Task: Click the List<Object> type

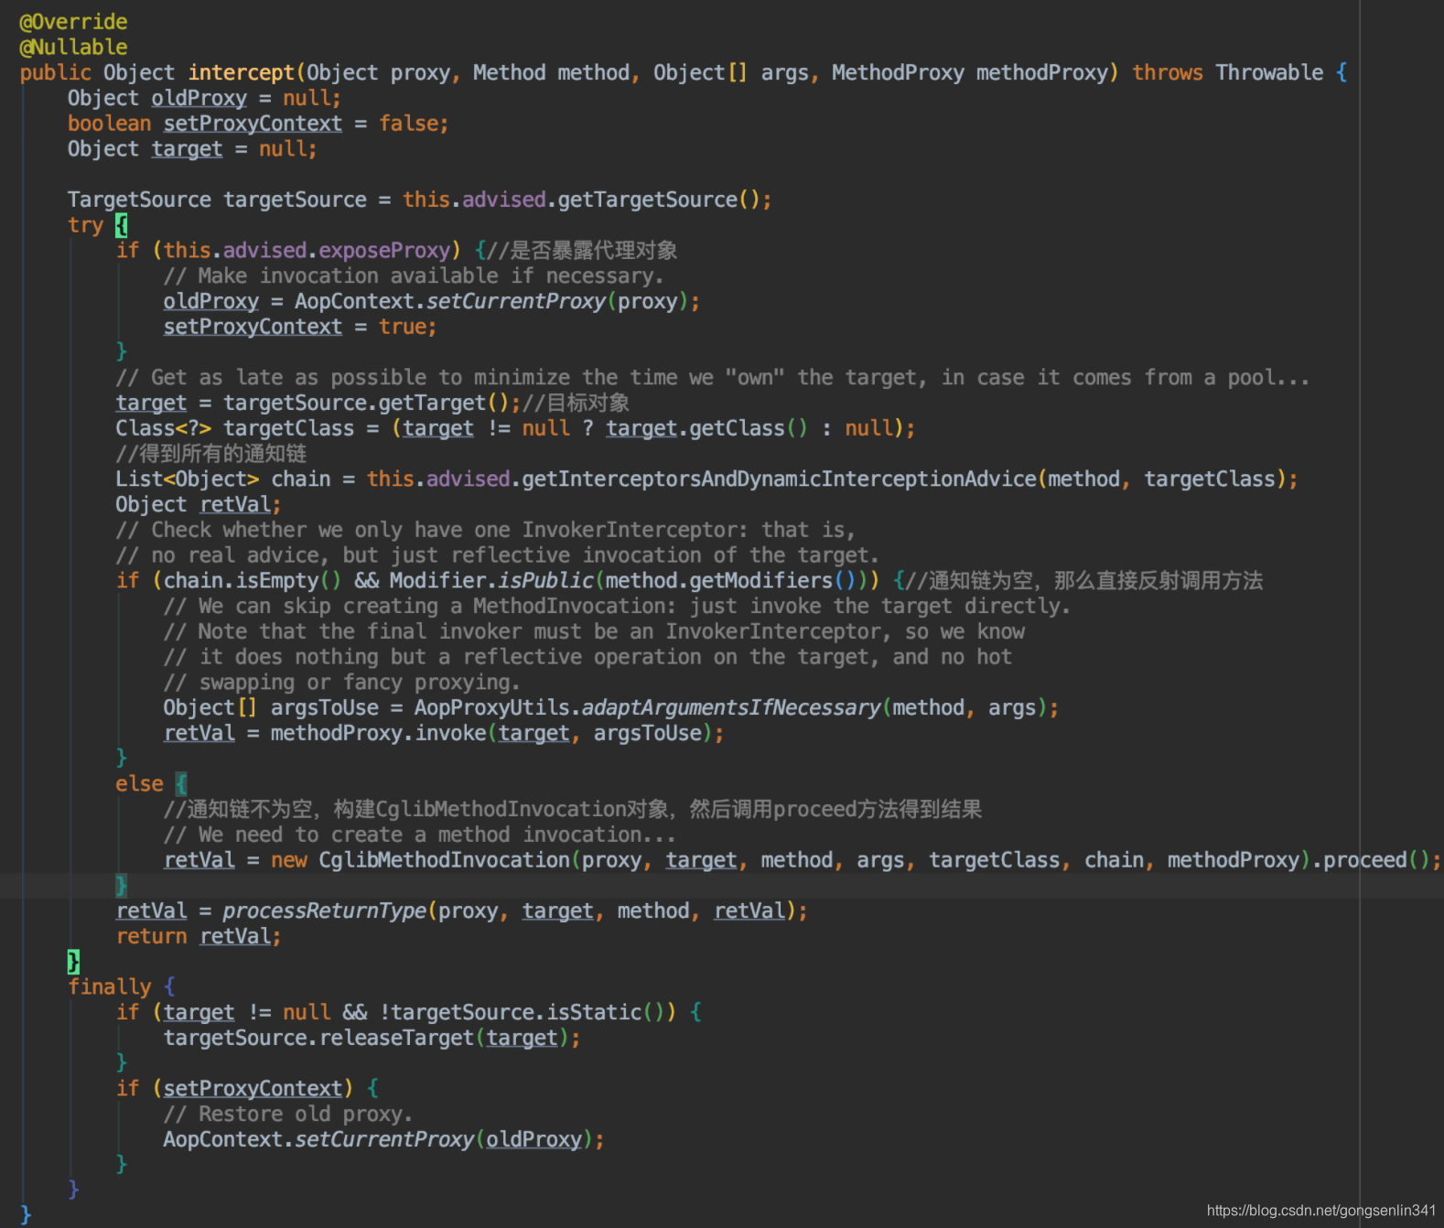Action: pyautogui.click(x=187, y=479)
